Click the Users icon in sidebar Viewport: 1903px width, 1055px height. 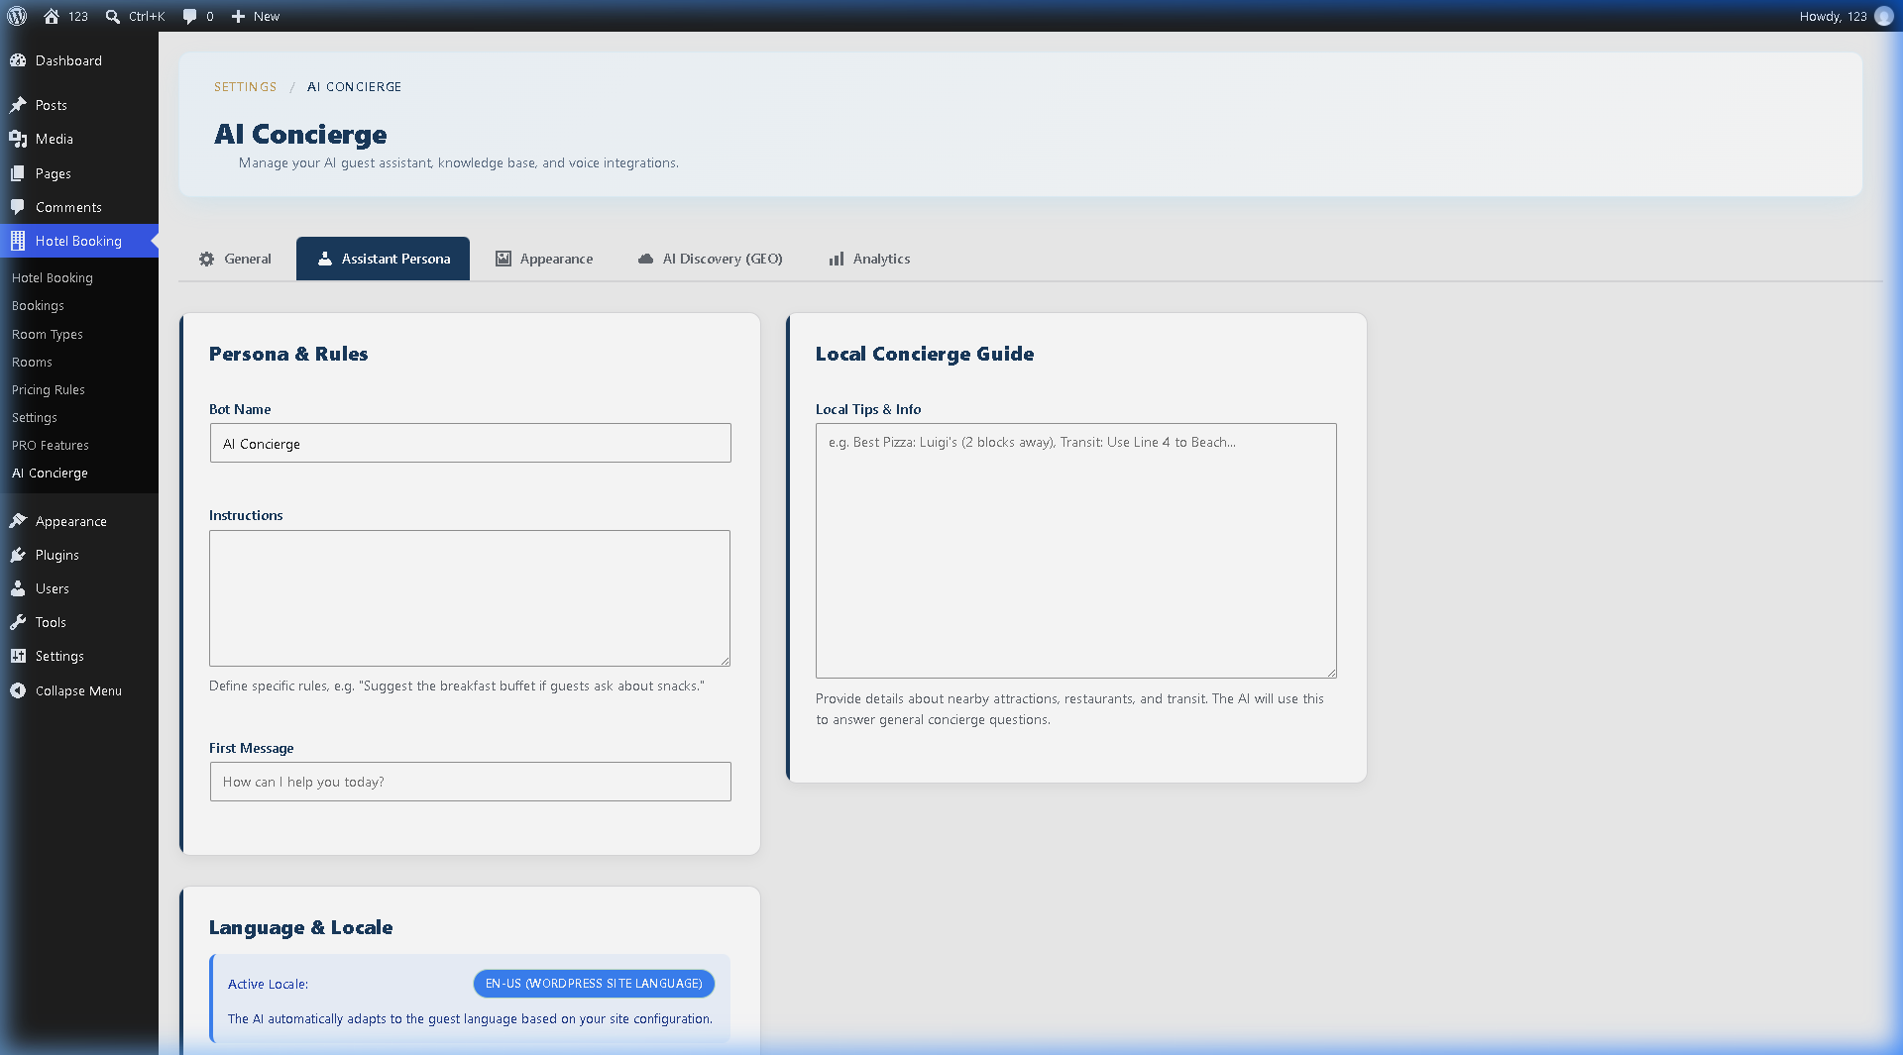click(18, 588)
